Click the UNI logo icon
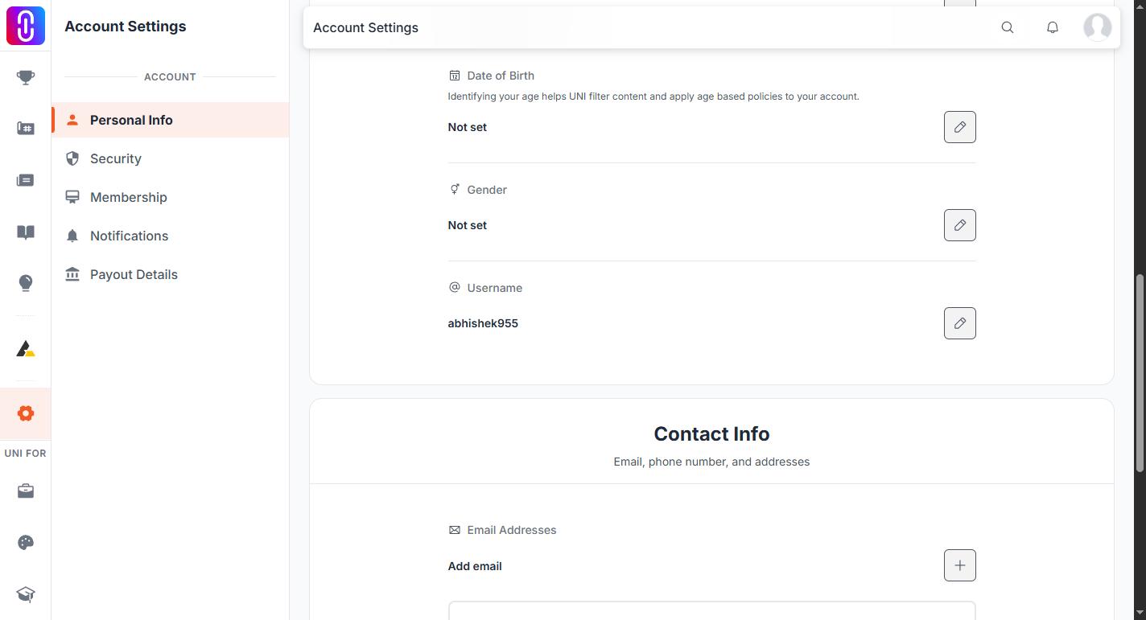 click(x=25, y=25)
